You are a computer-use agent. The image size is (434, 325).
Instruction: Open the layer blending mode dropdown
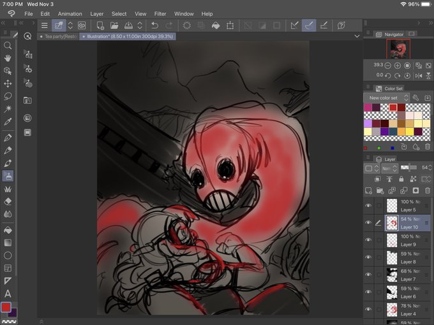tap(390, 168)
